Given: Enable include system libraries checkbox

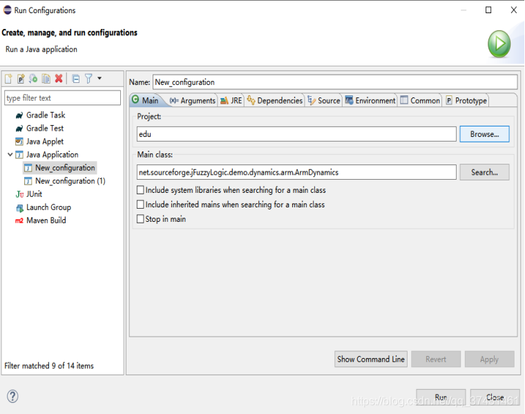Looking at the screenshot, I should (140, 190).
